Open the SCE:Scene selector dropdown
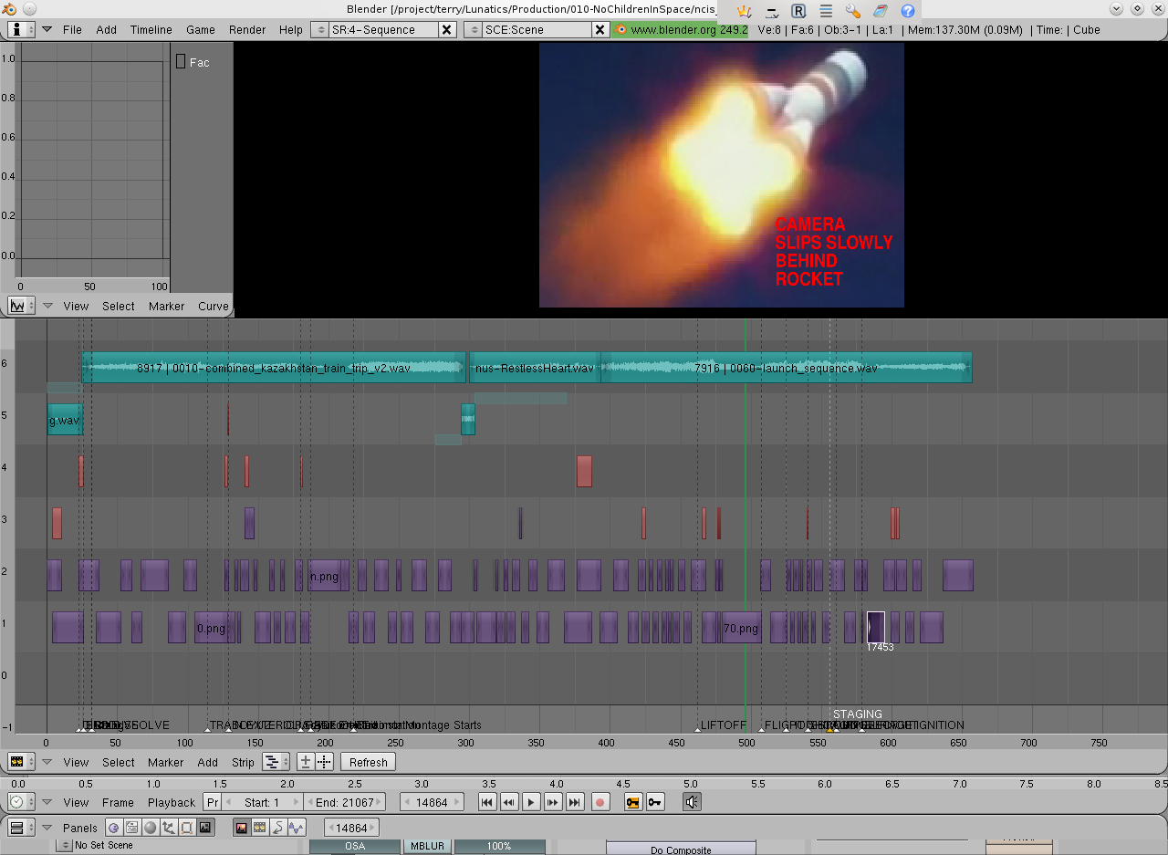Viewport: 1168px width, 855px height. [x=473, y=29]
